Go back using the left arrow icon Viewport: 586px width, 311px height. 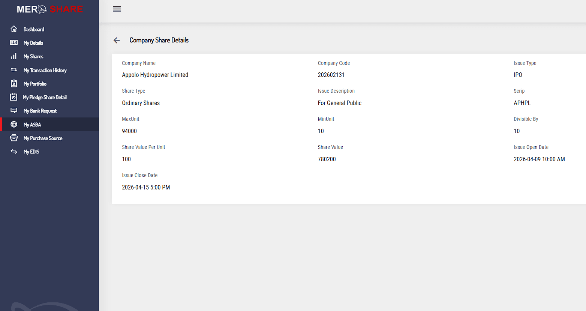117,41
